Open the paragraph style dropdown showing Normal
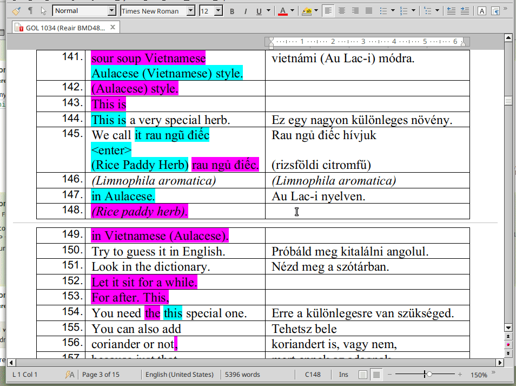Image resolution: width=516 pixels, height=386 pixels. tap(111, 11)
